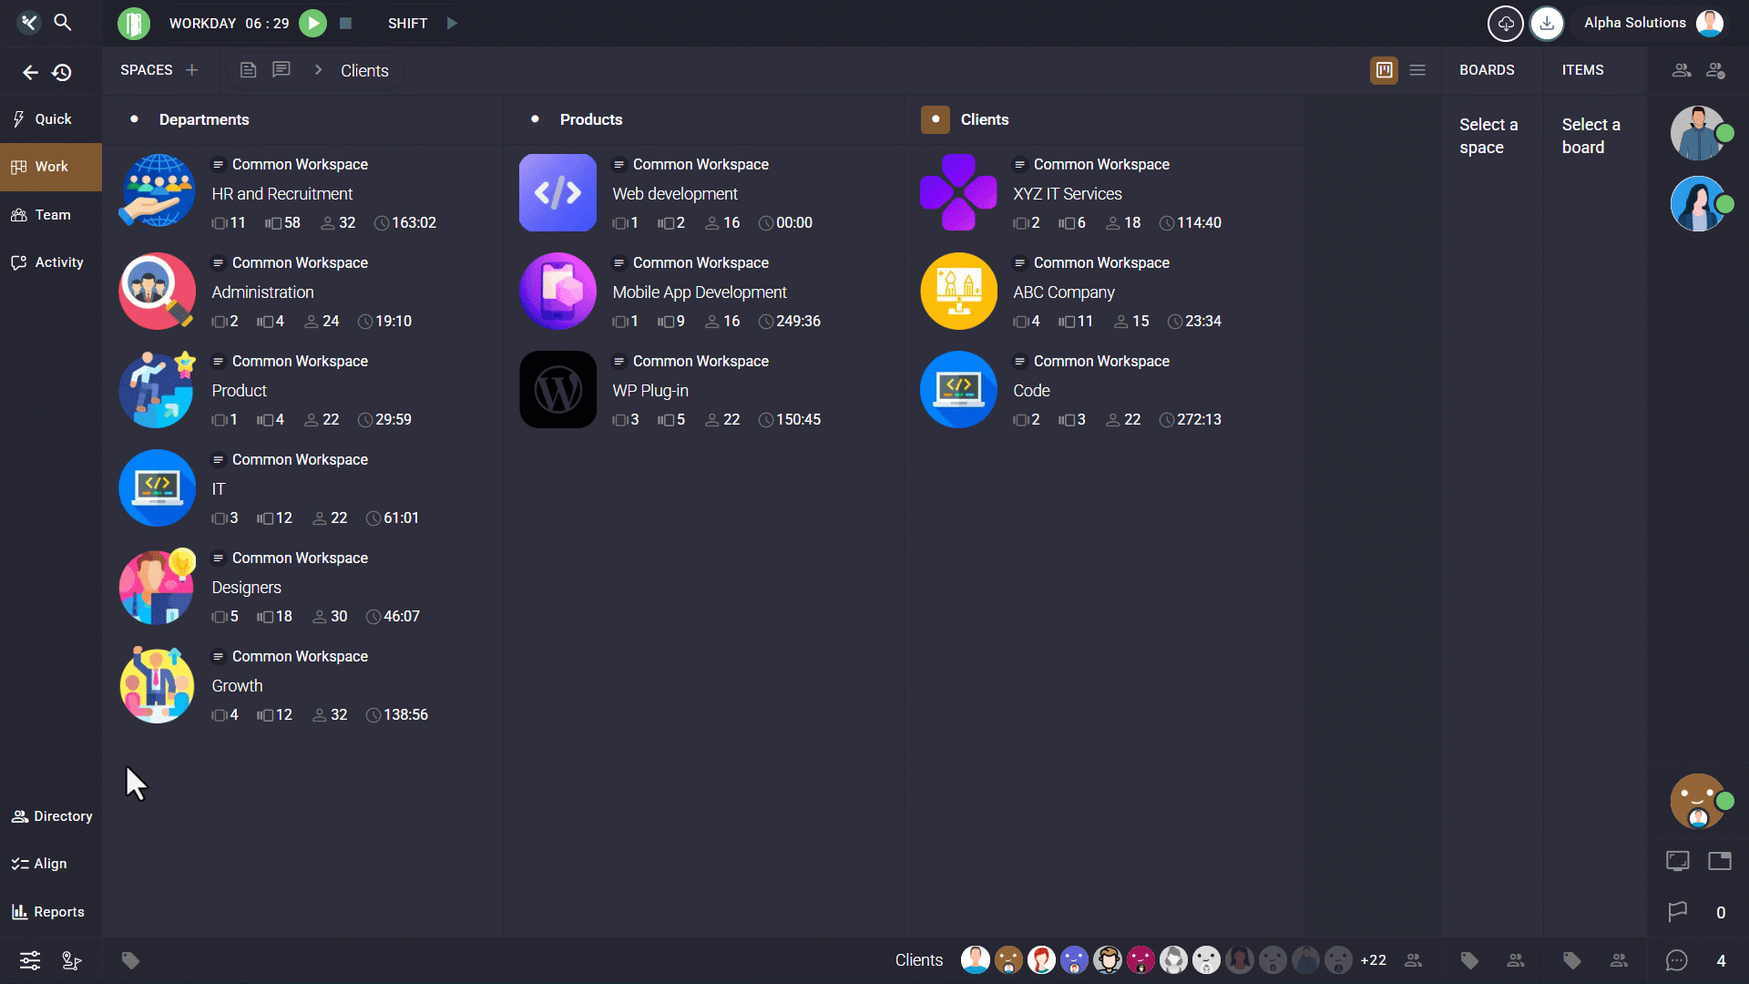Image resolution: width=1749 pixels, height=984 pixels.
Task: Stop the workday timer
Action: [x=345, y=24]
